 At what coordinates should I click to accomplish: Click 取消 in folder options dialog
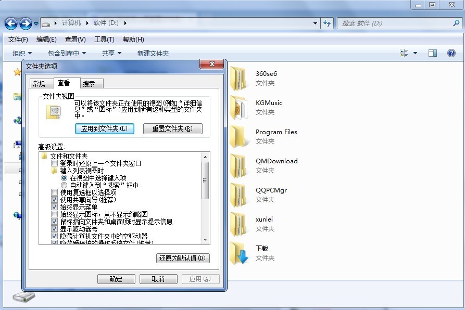(x=158, y=279)
